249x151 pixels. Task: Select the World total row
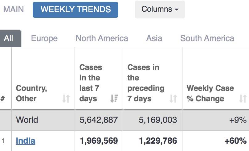click(x=27, y=120)
